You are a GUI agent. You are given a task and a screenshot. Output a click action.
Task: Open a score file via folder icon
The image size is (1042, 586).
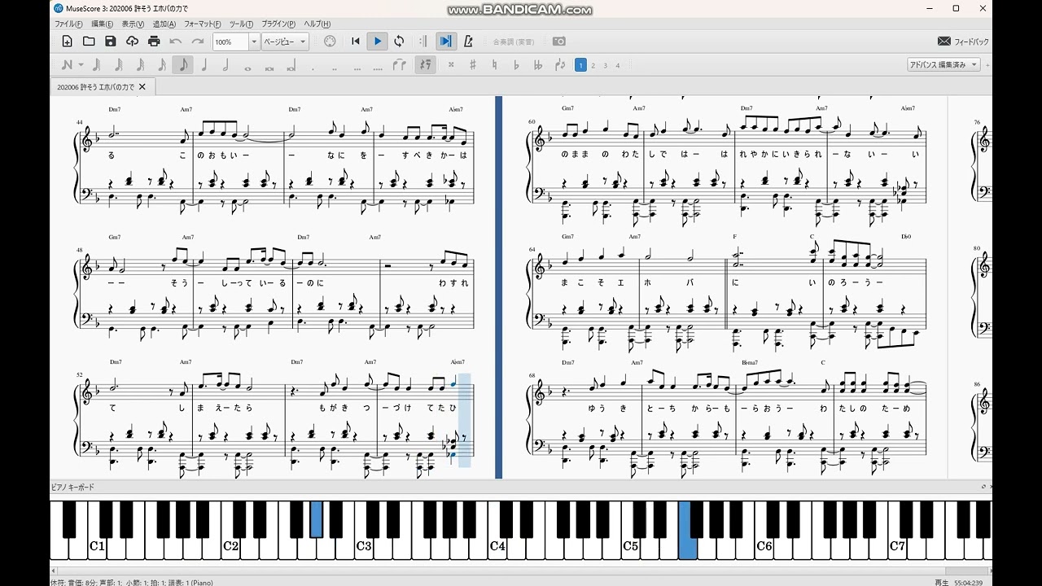pos(89,42)
